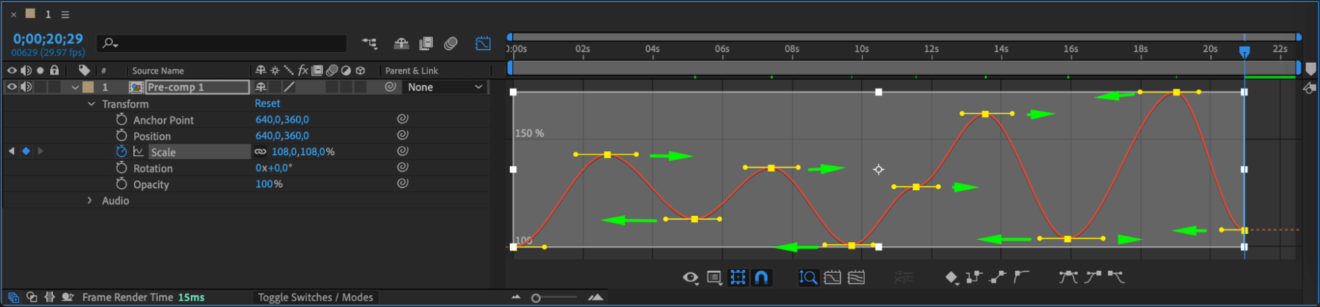Expand the Audio property group
Screen dimensions: 1320x307
point(90,200)
